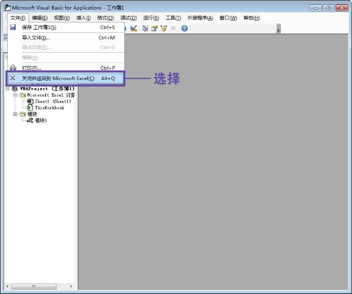Open 格式(O) menu

pyautogui.click(x=105, y=18)
